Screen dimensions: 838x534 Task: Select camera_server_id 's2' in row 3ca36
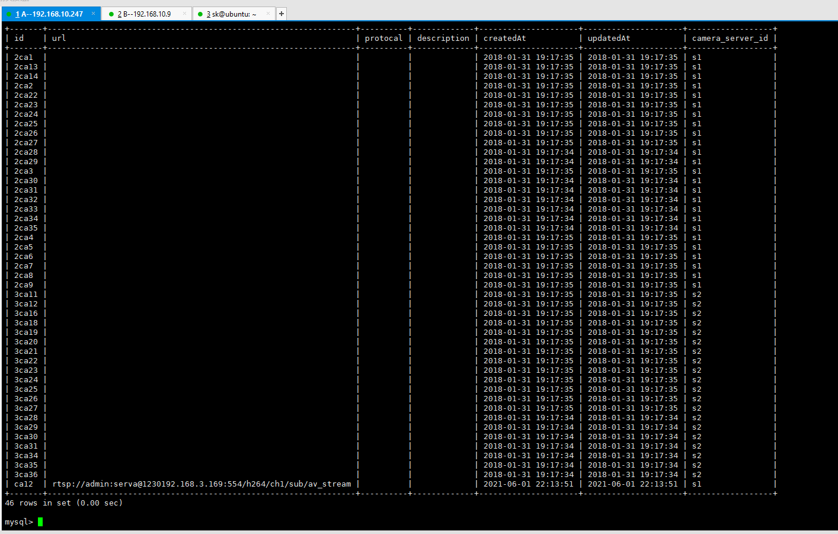pyautogui.click(x=696, y=474)
